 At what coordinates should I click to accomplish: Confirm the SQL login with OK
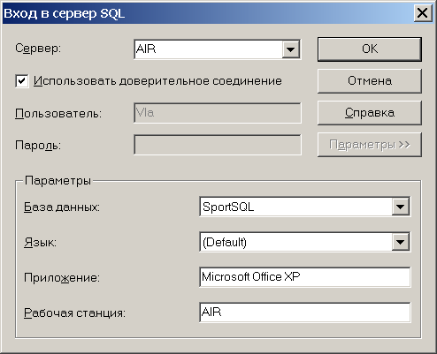(370, 49)
